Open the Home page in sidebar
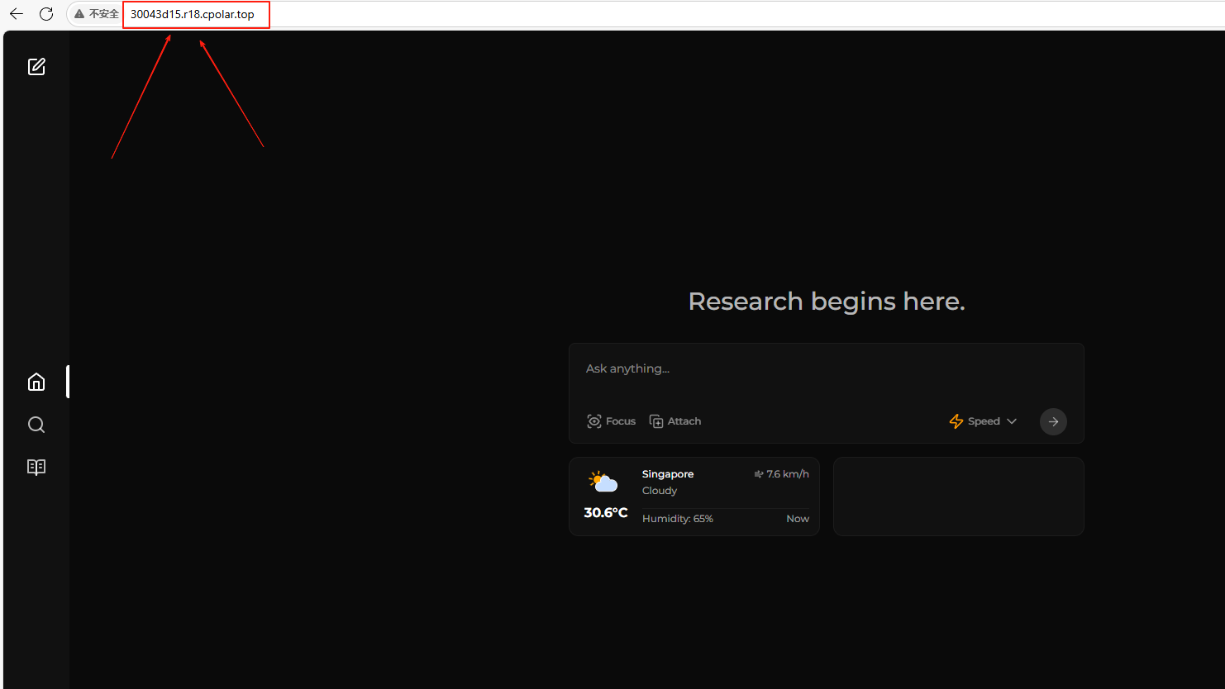The height and width of the screenshot is (689, 1225). click(x=36, y=382)
